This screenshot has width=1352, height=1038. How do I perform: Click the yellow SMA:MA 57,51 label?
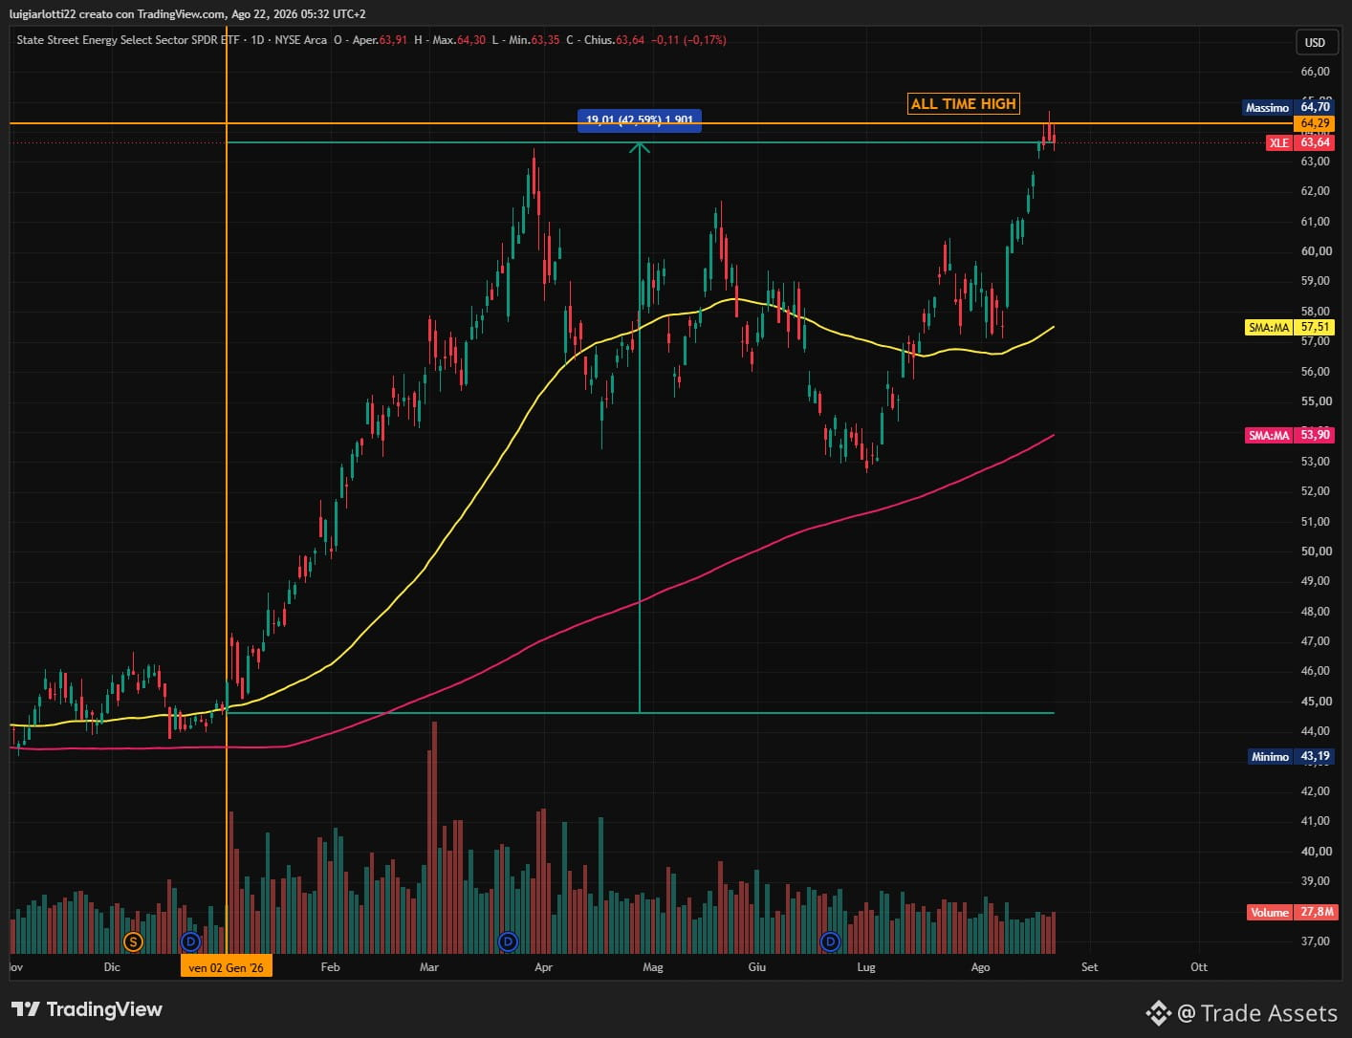(1290, 327)
